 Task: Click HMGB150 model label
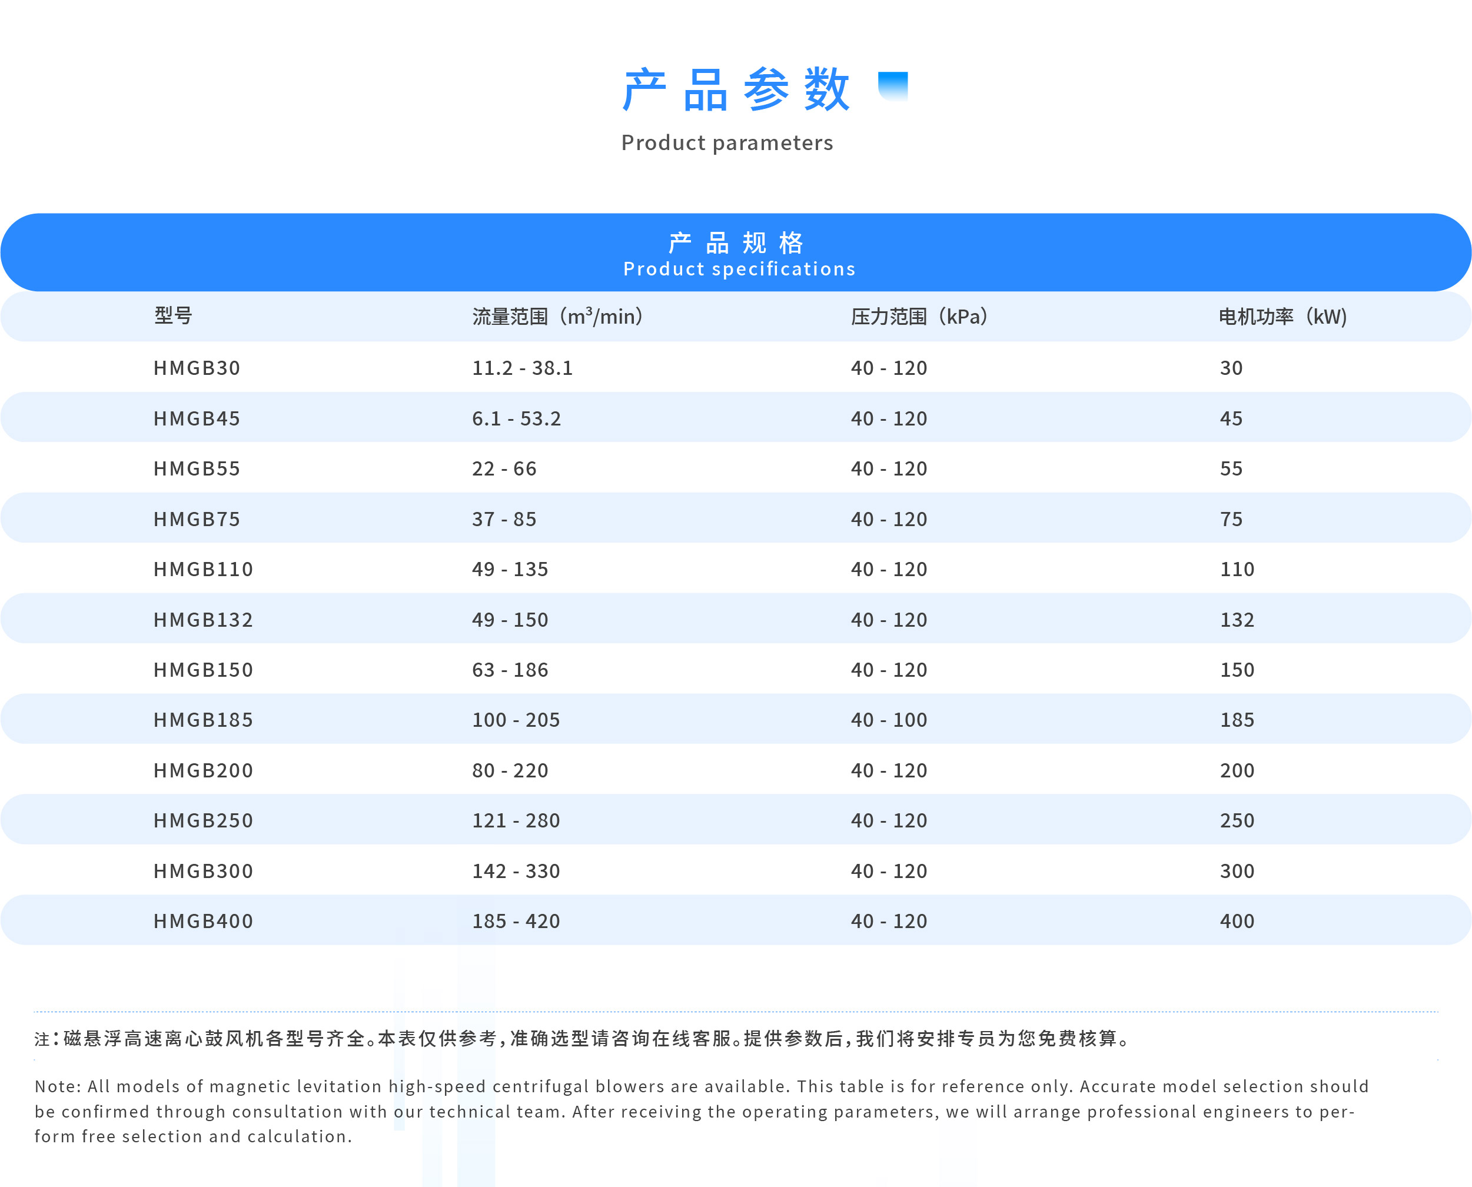point(203,670)
